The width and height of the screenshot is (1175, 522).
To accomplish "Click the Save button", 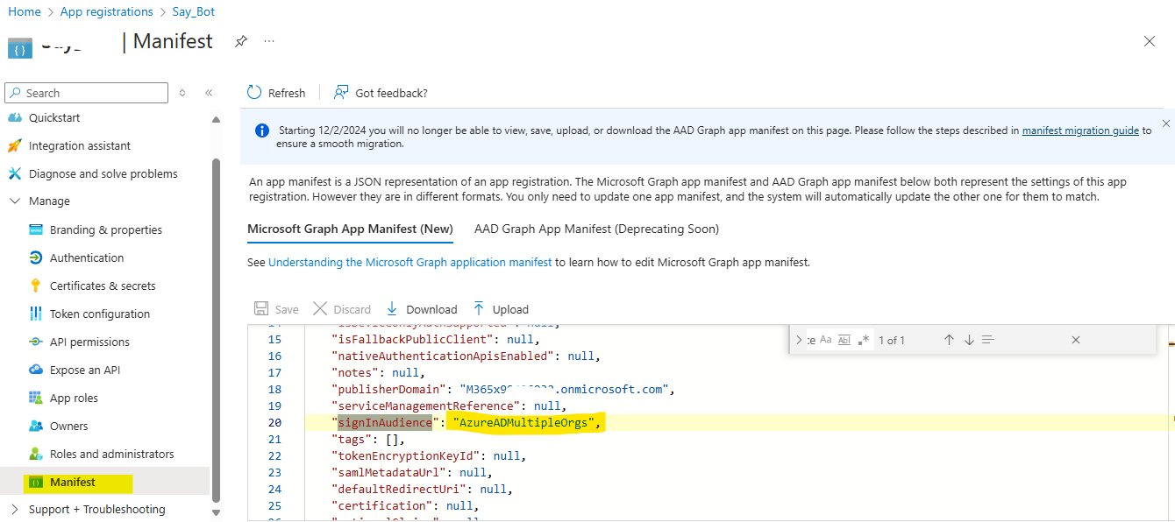I will click(x=276, y=309).
